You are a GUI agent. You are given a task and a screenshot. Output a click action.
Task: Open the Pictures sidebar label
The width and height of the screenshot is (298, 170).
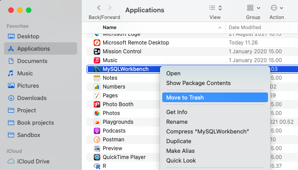coord(28,86)
